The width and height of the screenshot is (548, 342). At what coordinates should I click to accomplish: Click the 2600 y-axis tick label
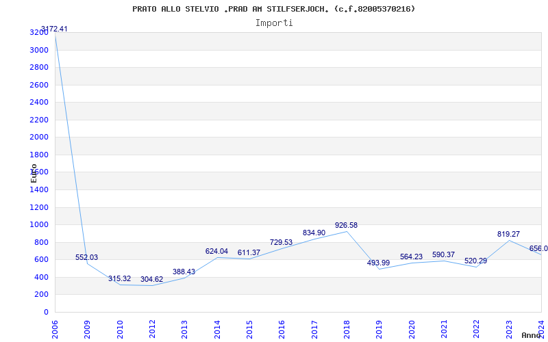coord(39,85)
